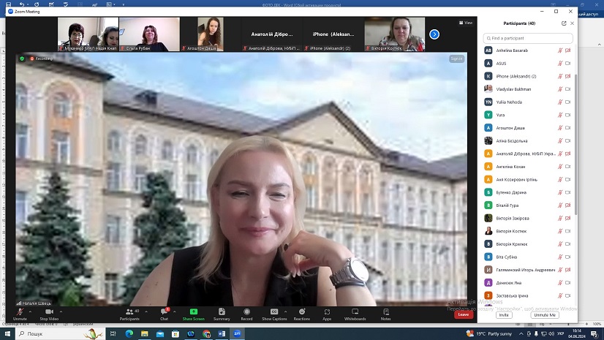Click next arrow in the video gallery strip

coord(434,34)
